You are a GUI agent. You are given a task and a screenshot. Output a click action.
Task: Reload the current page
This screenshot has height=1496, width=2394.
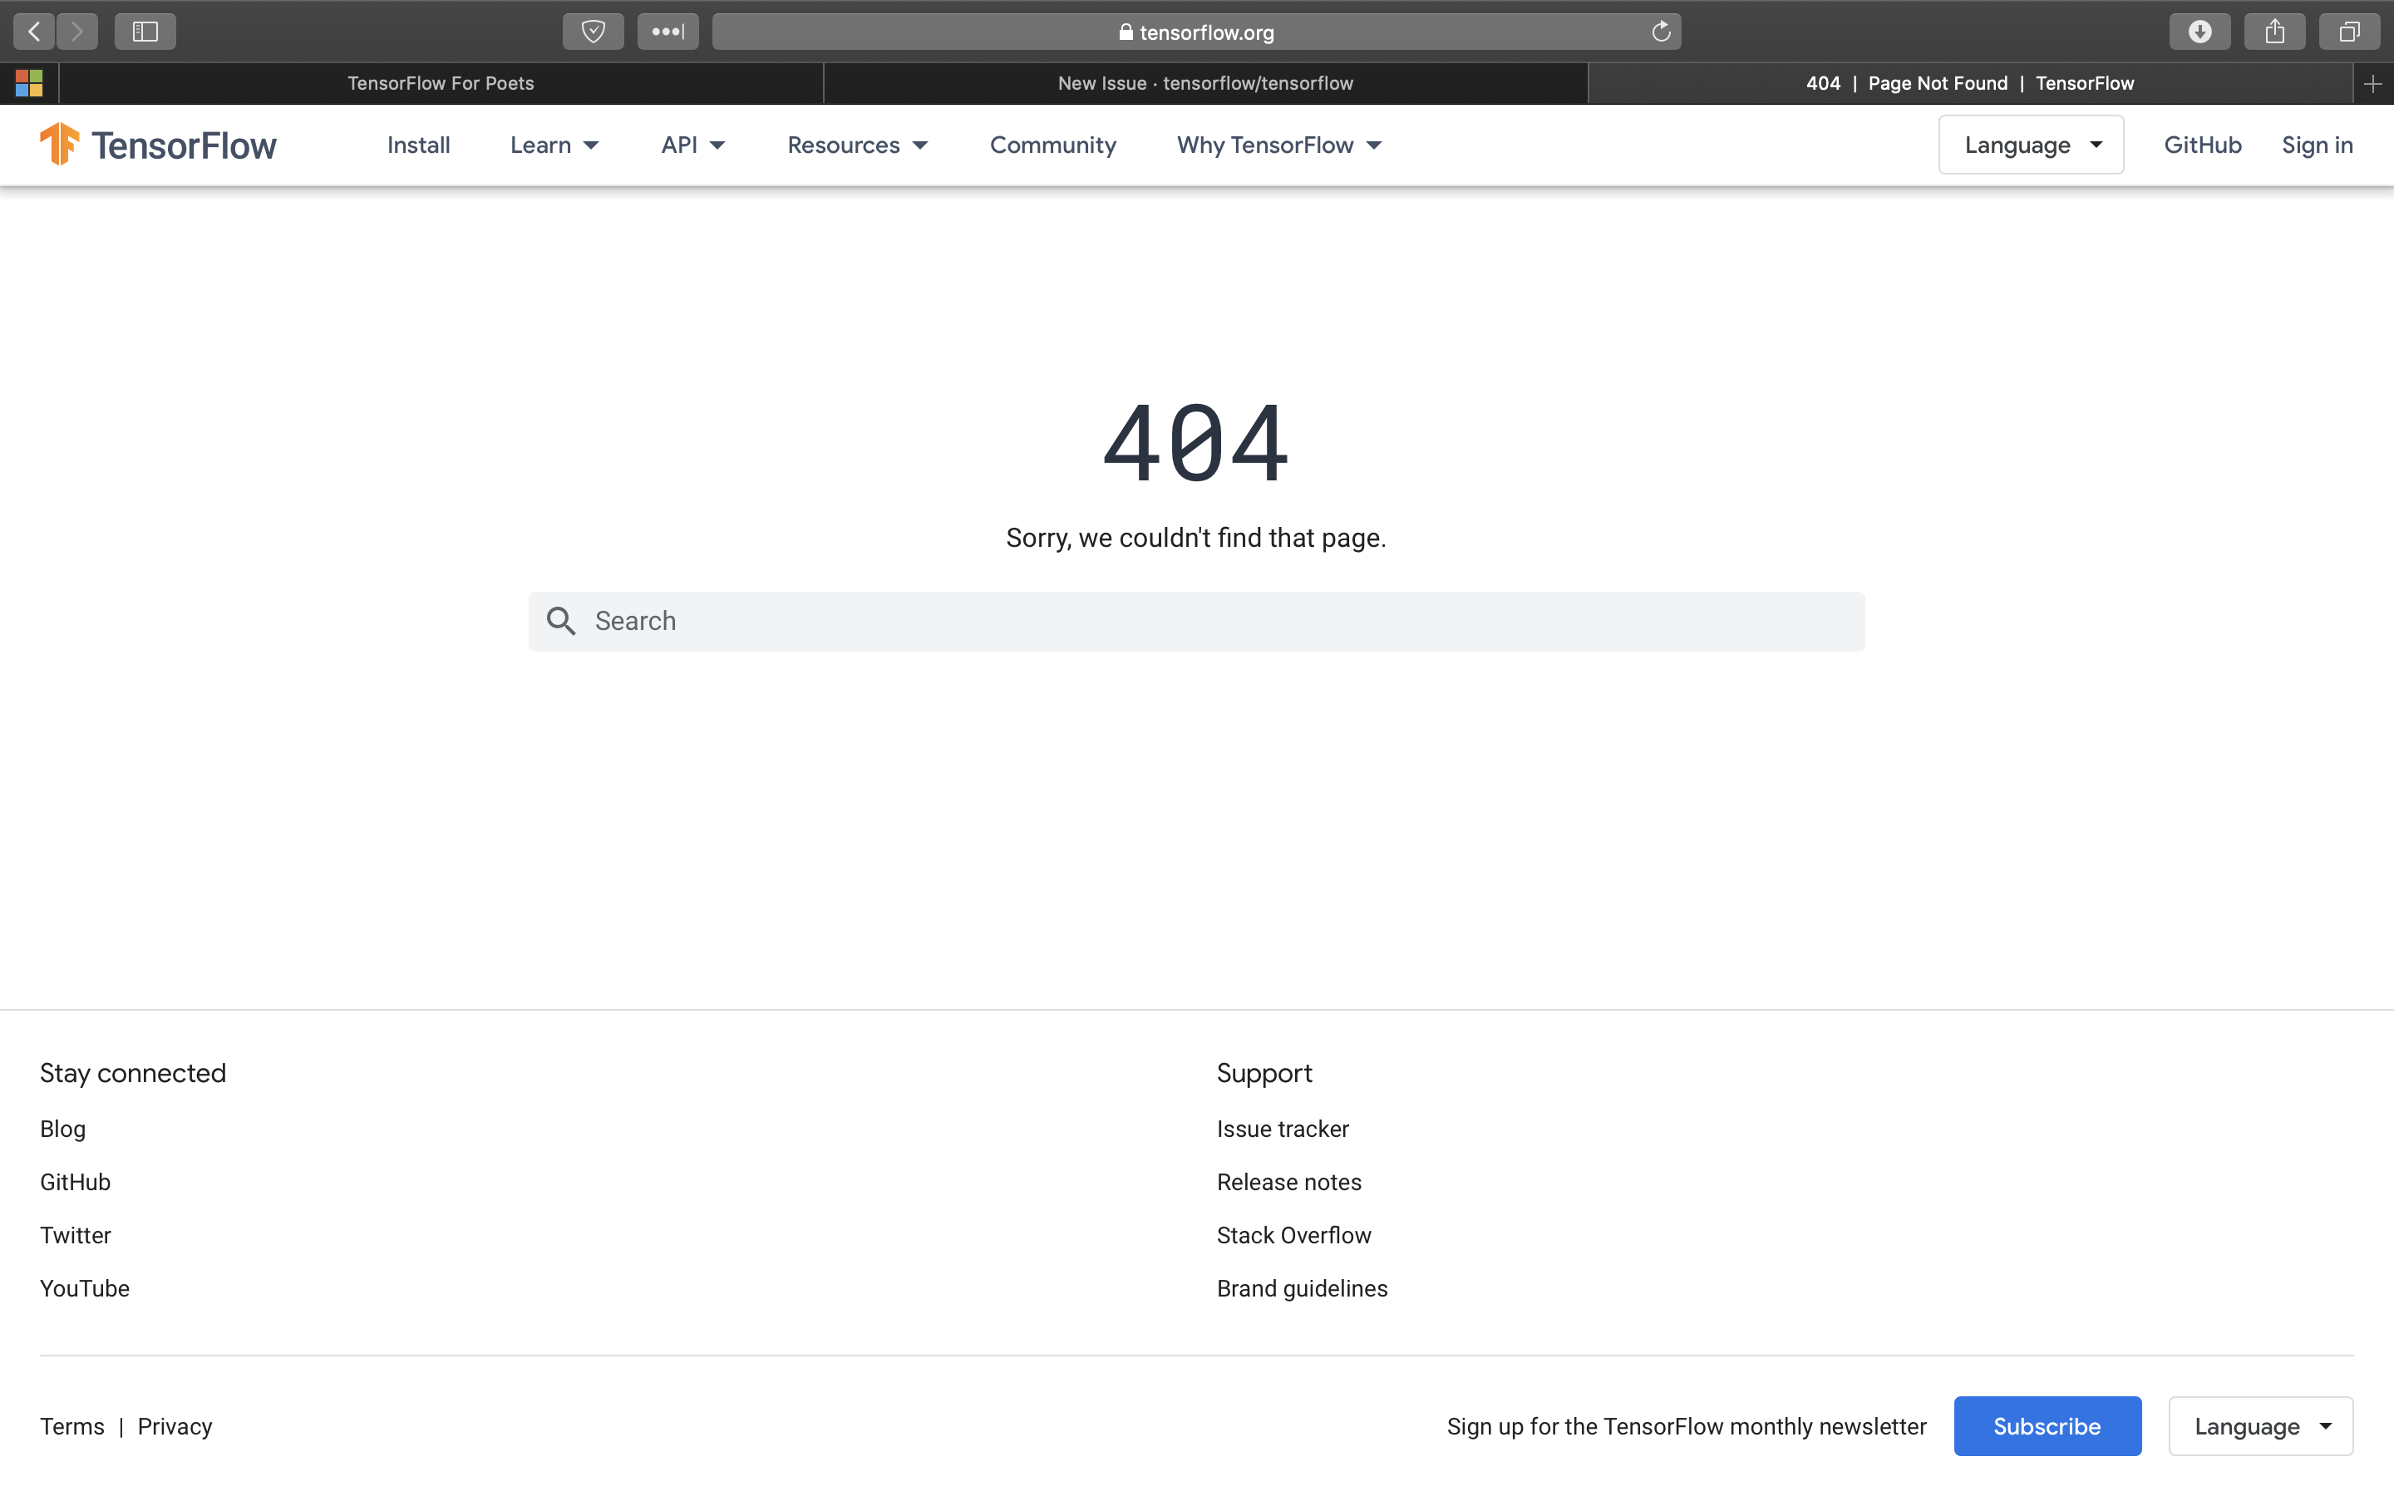1660,31
